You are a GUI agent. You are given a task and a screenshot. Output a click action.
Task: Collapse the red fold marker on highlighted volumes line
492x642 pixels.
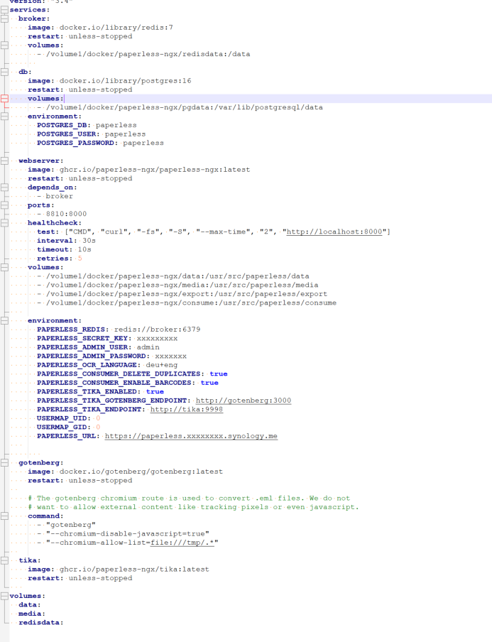point(4,98)
